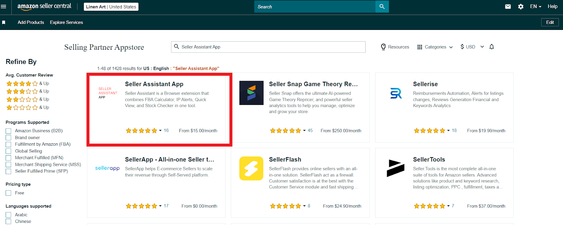Open the Seller Assistant App title link
Screen dimensions: 563x225
point(154,84)
